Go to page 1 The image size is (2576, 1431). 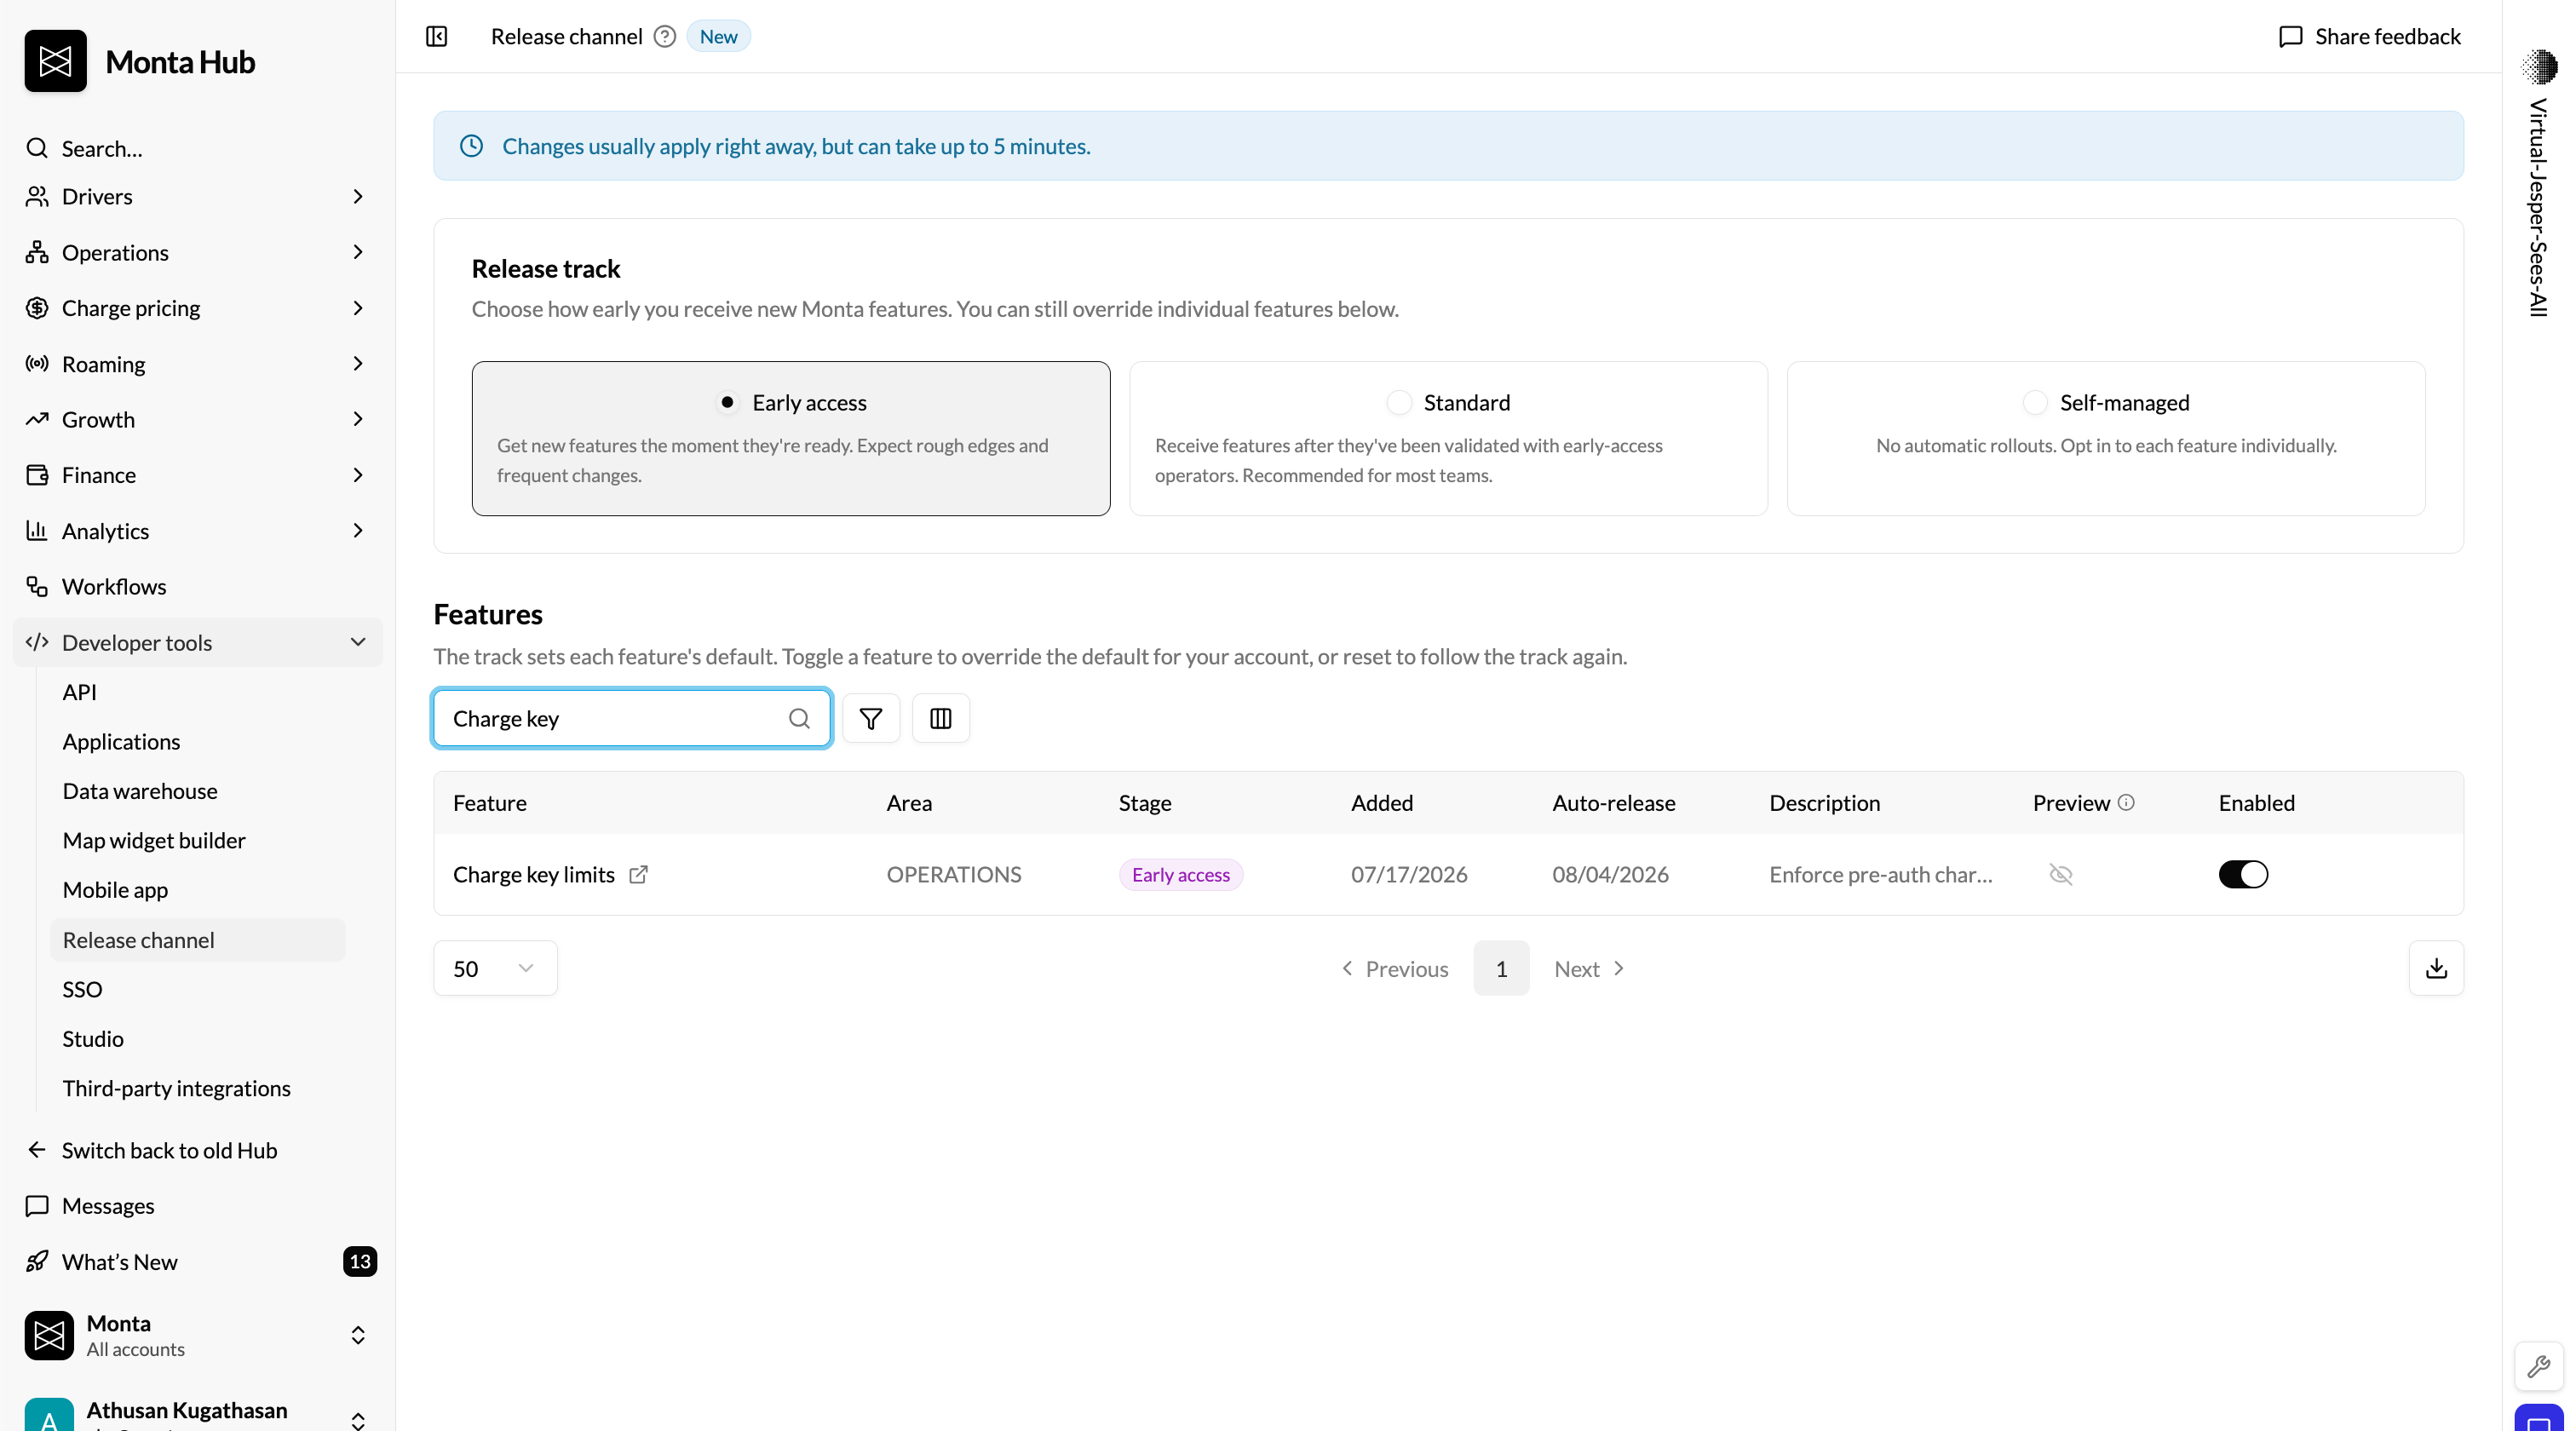click(x=1501, y=968)
